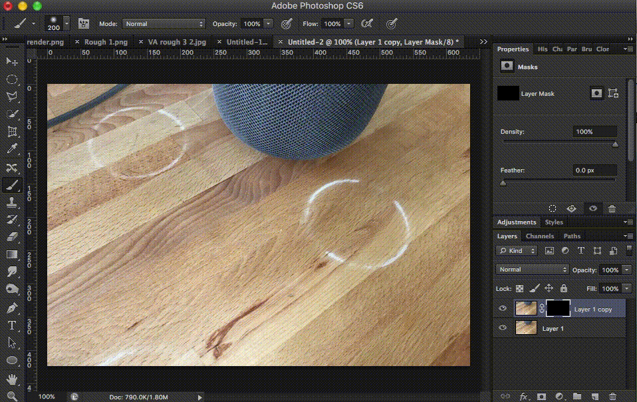Viewport: 637px width, 402px height.
Task: Show hidden document tabs arrow
Action: pos(483,41)
